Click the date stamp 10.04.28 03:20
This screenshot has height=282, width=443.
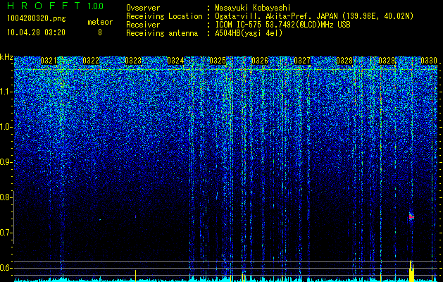[x=36, y=32]
